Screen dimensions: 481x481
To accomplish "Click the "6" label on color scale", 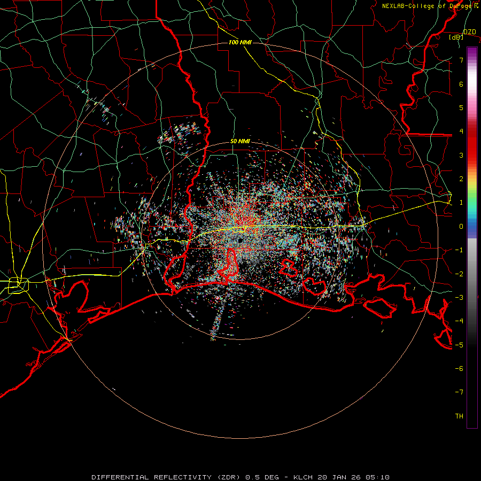I will (x=461, y=84).
